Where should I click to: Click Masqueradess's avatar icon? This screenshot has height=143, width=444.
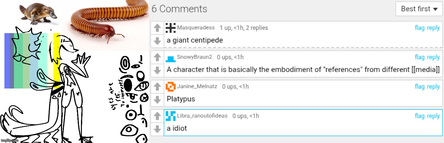tap(171, 28)
